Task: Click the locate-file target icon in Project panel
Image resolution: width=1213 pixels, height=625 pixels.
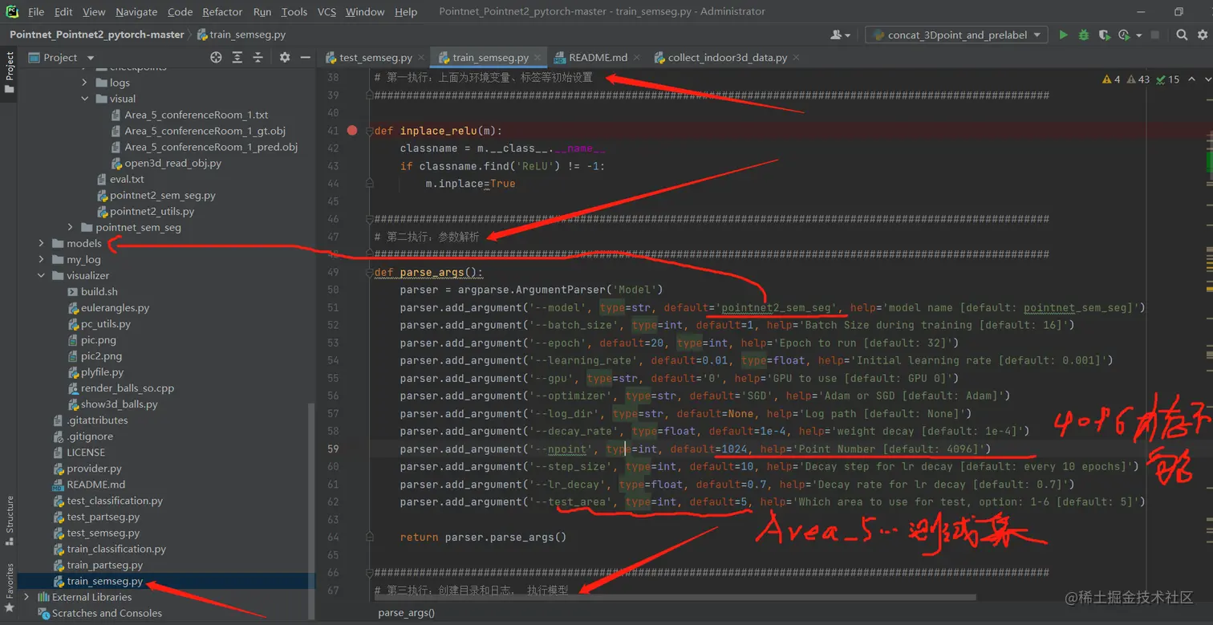Action: (216, 58)
